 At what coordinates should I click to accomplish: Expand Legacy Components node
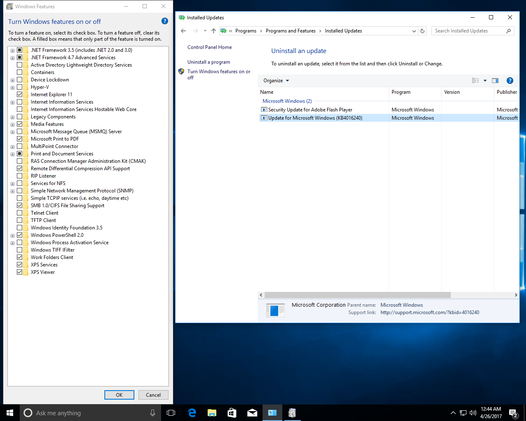tap(12, 117)
